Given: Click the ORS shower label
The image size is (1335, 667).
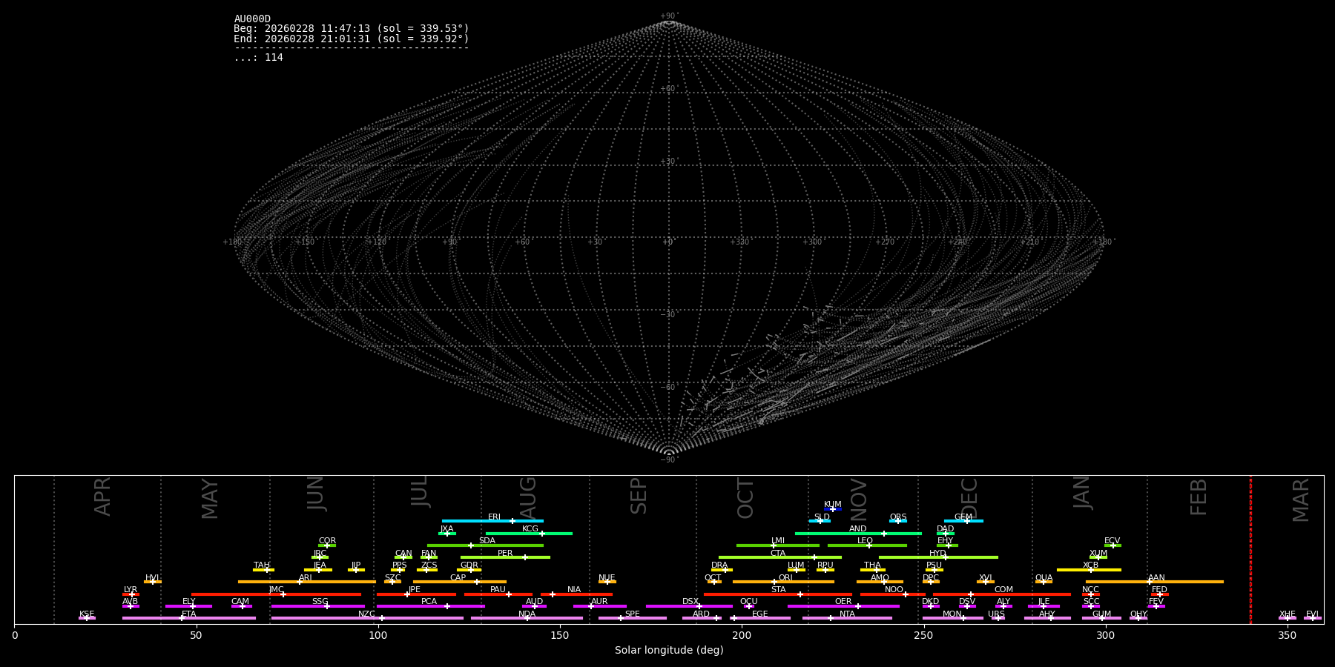Looking at the screenshot, I should 898,517.
